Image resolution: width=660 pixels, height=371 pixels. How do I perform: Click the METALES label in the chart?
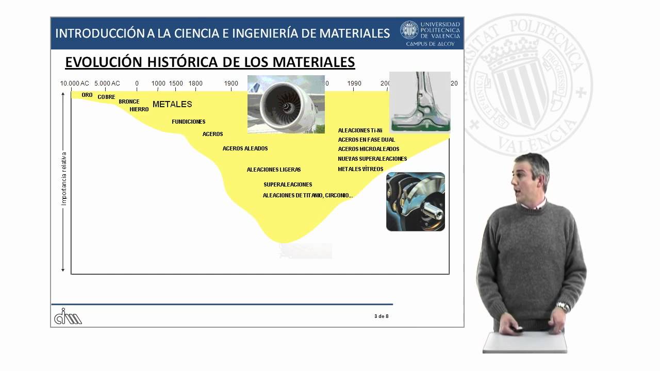172,105
